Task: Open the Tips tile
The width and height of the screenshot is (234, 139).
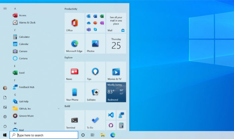Action: click(95, 72)
